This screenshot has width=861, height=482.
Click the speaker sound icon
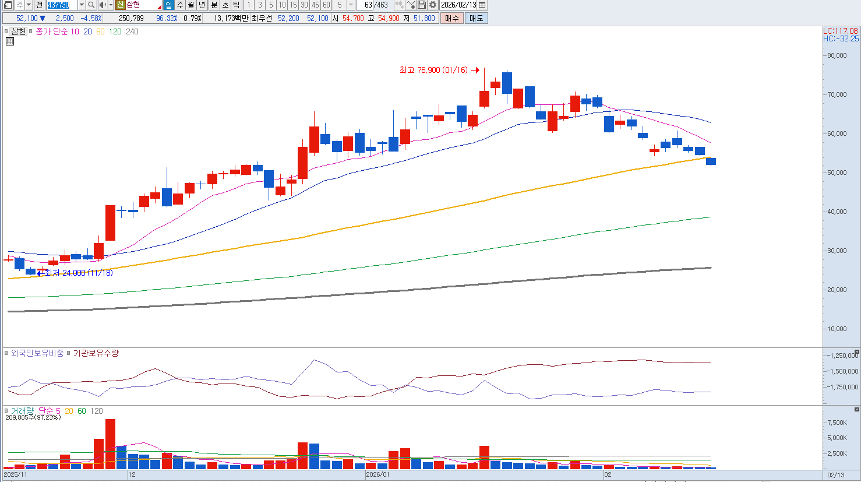point(102,5)
